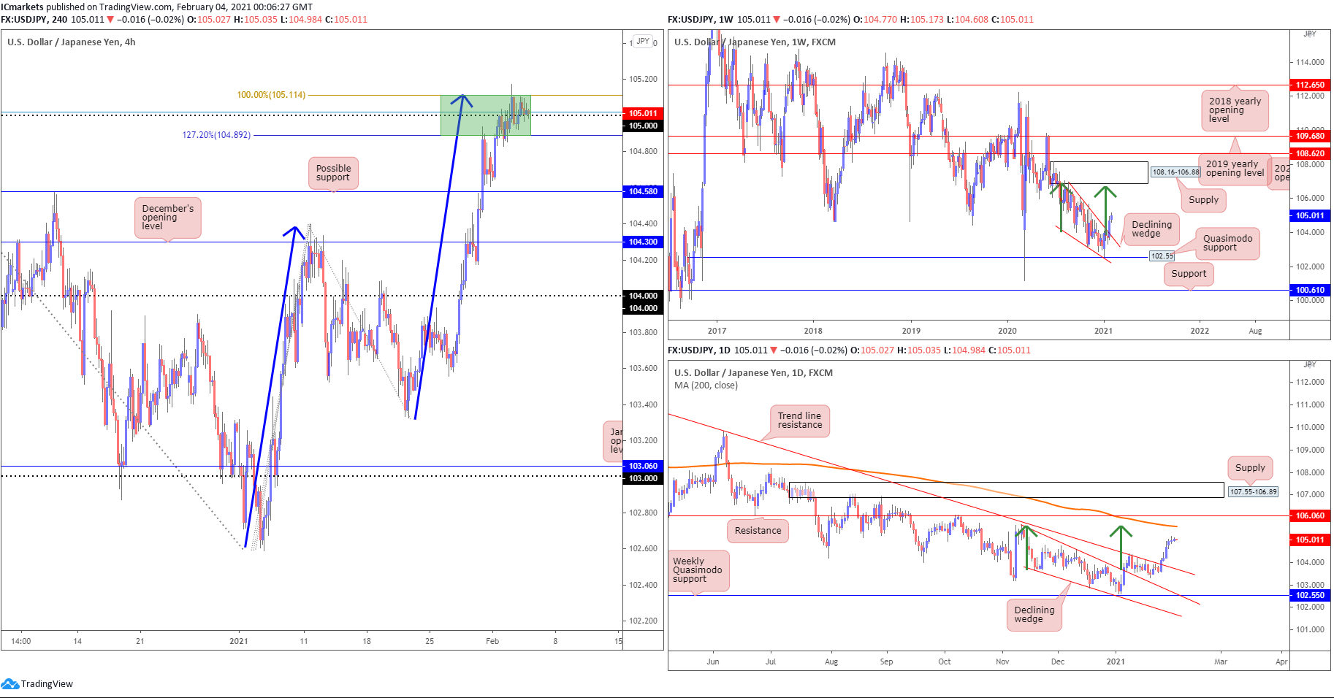The height and width of the screenshot is (698, 1334).
Task: Click the 'MA (200, close)' indicator label
Action: (706, 386)
